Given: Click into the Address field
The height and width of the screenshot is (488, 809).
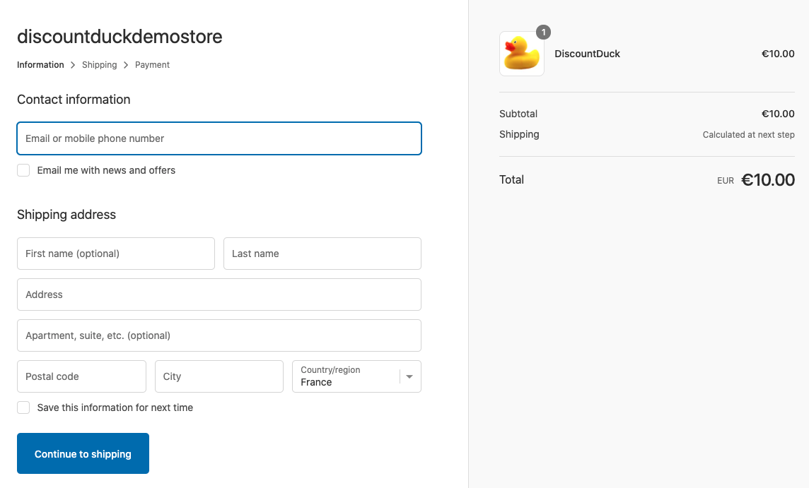Looking at the screenshot, I should 219,294.
